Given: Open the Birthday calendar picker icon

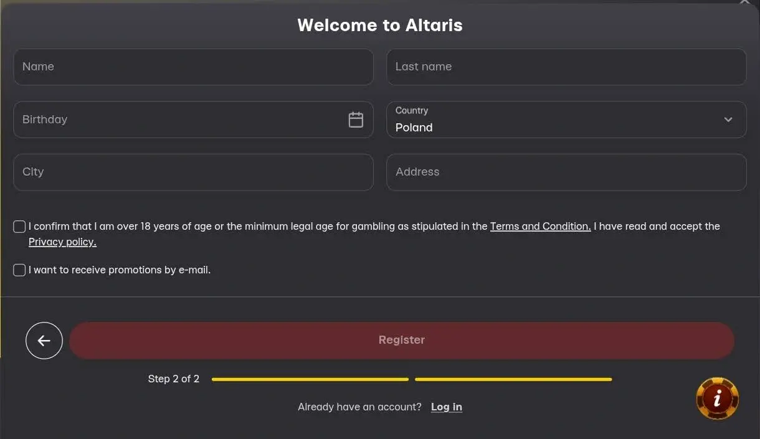Looking at the screenshot, I should point(356,120).
